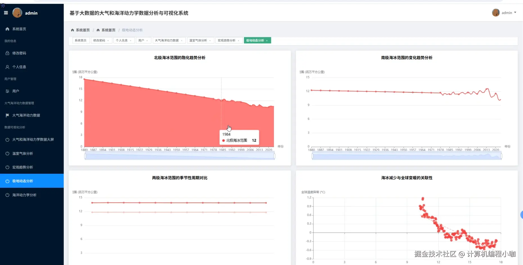
Task: Open 宏观趋势分析 in the sidebar
Action: pos(32,167)
